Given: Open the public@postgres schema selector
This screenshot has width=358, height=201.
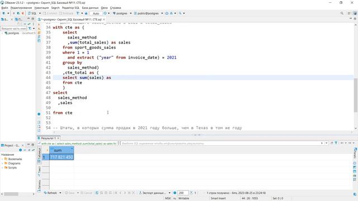Looking at the screenshot, I should [148, 13].
